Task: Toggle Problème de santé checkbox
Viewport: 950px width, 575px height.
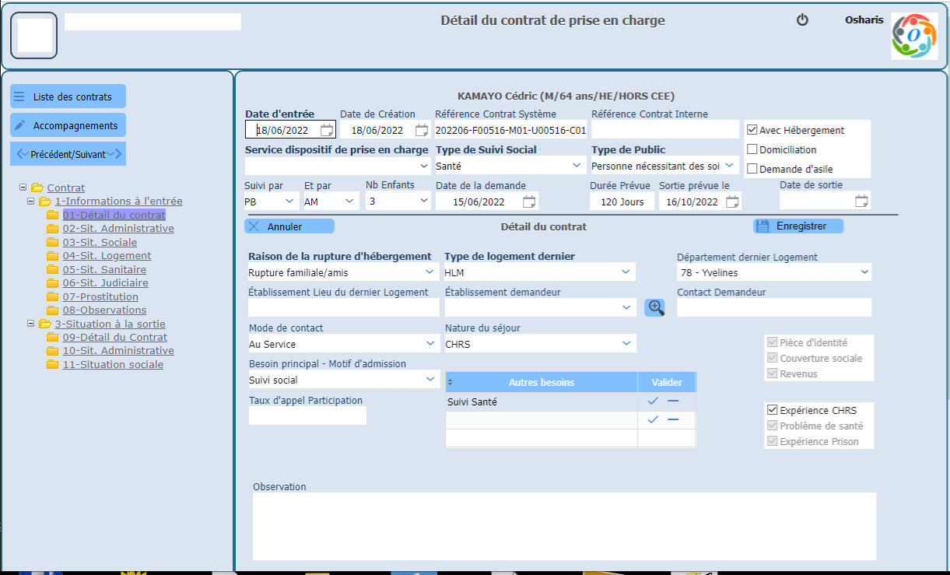Action: (x=773, y=426)
